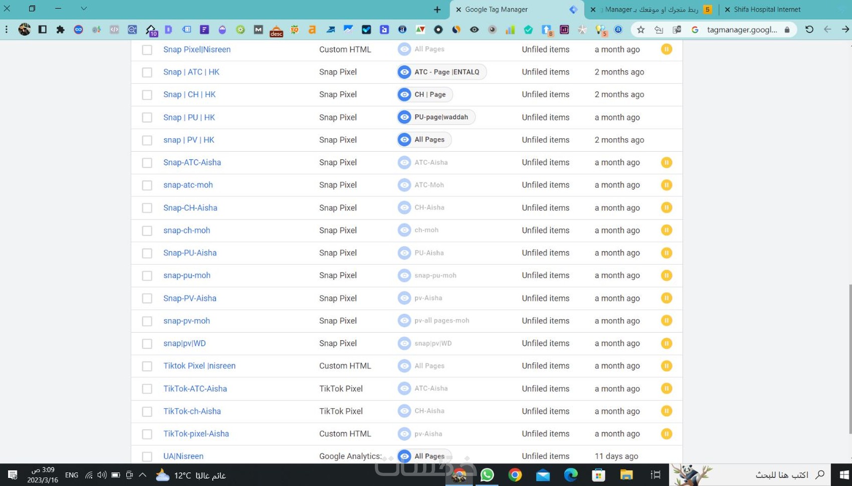Open the pv-all pages-moh trigger
The image size is (852, 486).
click(434, 321)
